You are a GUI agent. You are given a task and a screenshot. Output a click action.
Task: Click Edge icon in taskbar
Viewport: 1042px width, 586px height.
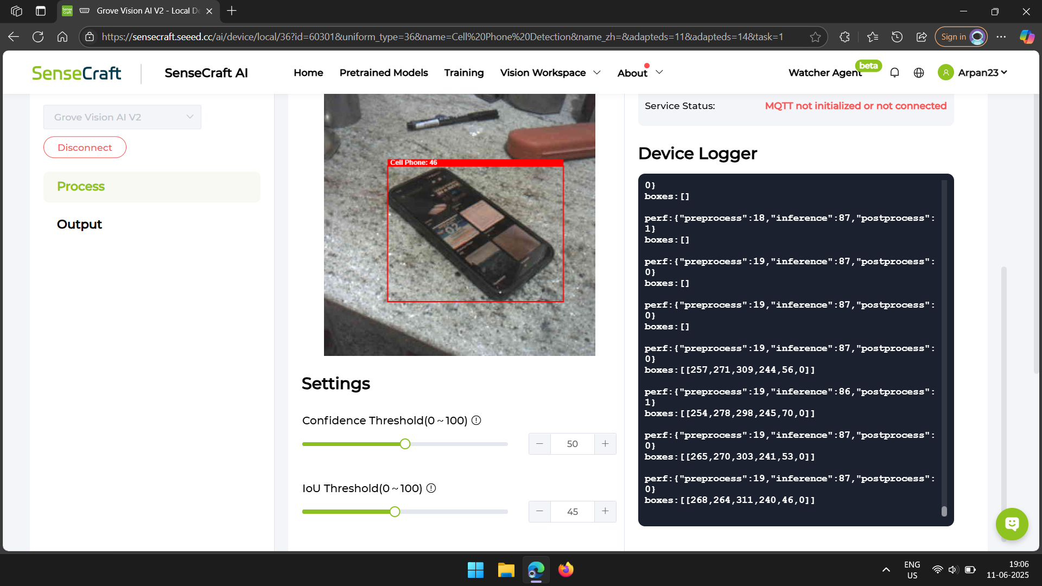[x=536, y=570]
